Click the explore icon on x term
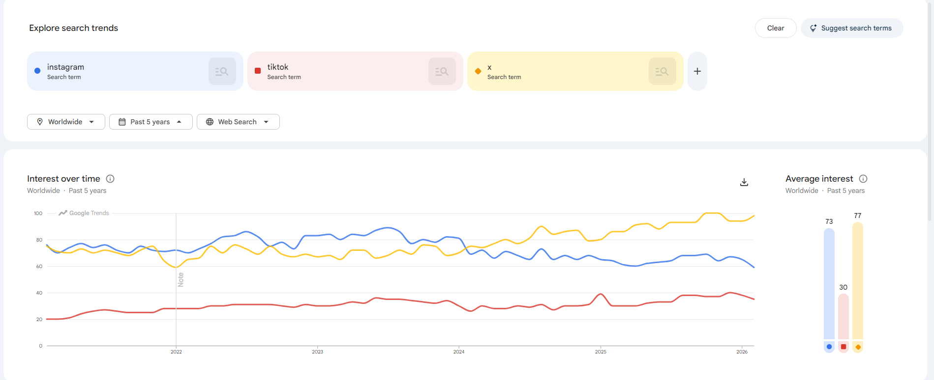Viewport: 934px width, 380px height. pyautogui.click(x=662, y=71)
